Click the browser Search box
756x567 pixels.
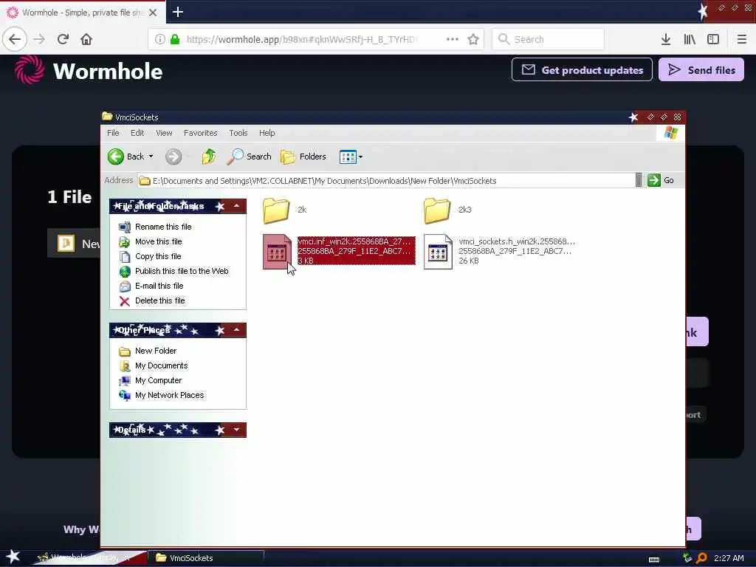[549, 40]
